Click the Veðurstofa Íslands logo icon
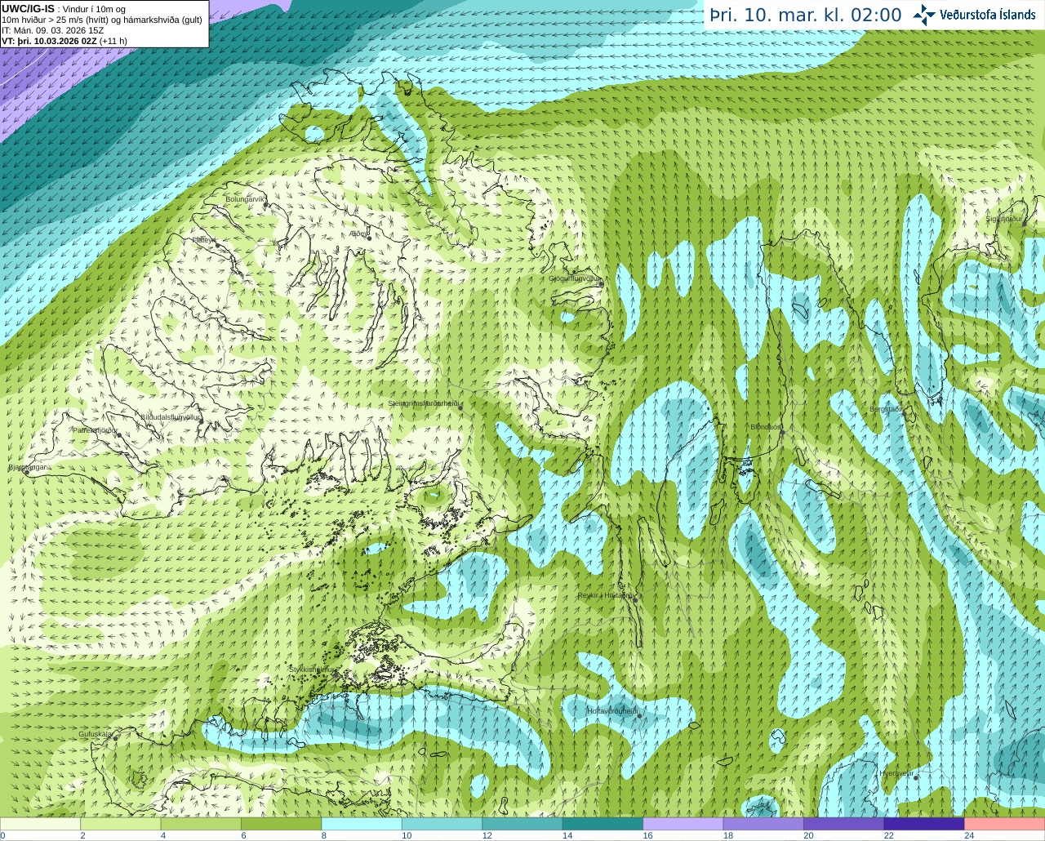Viewport: 1045px width, 841px height. pyautogui.click(x=924, y=15)
